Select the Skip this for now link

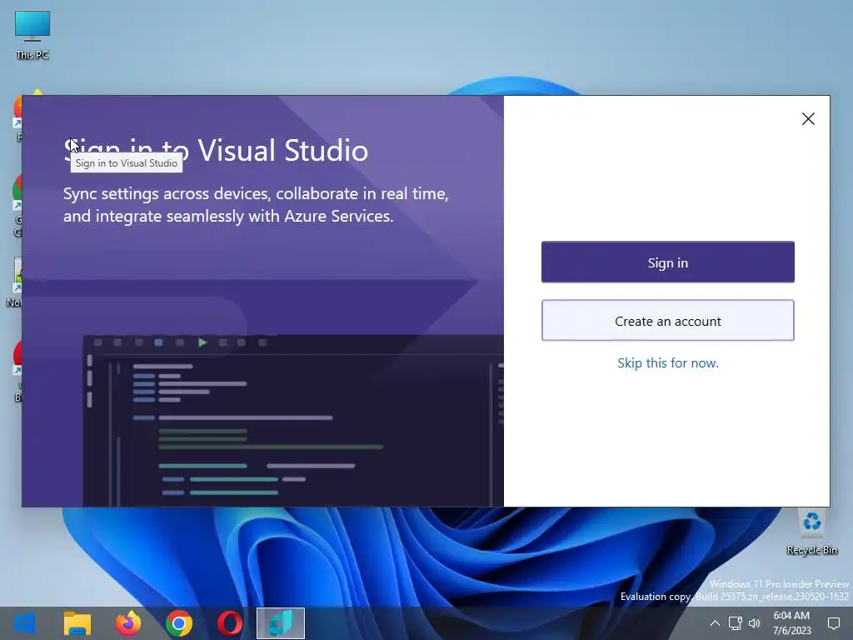click(x=667, y=363)
